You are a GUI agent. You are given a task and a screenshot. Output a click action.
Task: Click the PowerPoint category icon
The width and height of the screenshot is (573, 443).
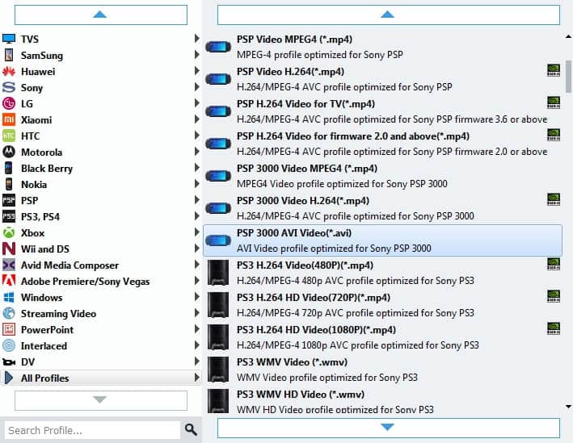tap(9, 330)
